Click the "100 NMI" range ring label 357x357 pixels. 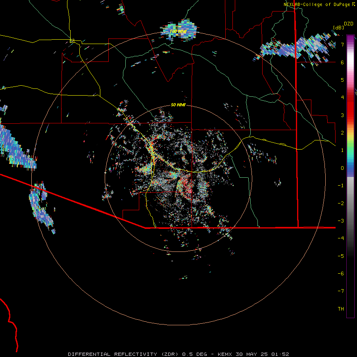point(178,31)
